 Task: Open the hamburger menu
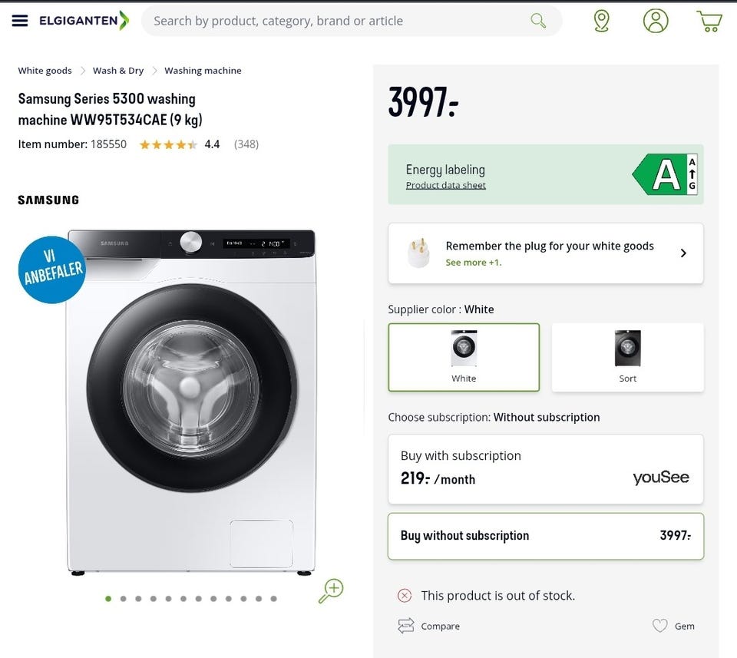20,21
